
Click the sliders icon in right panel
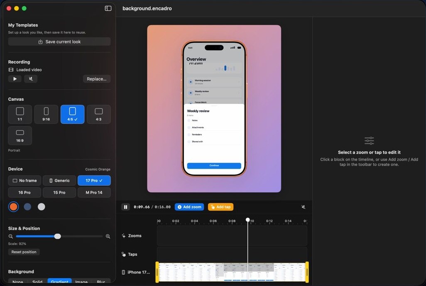pyautogui.click(x=369, y=141)
